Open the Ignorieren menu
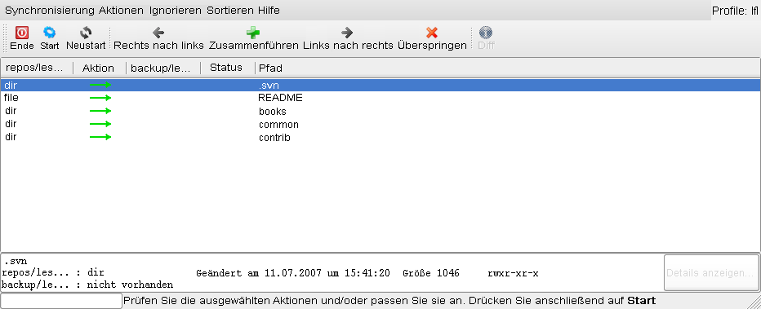 click(176, 10)
